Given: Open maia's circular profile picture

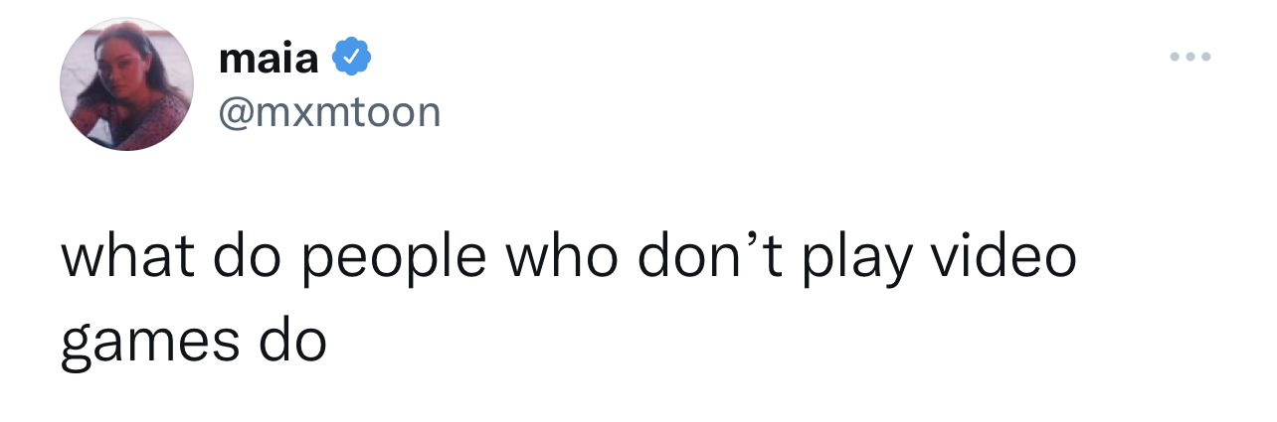Looking at the screenshot, I should (x=126, y=84).
